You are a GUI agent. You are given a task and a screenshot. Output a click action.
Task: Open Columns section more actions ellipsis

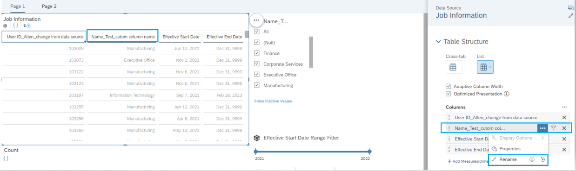pyautogui.click(x=564, y=107)
